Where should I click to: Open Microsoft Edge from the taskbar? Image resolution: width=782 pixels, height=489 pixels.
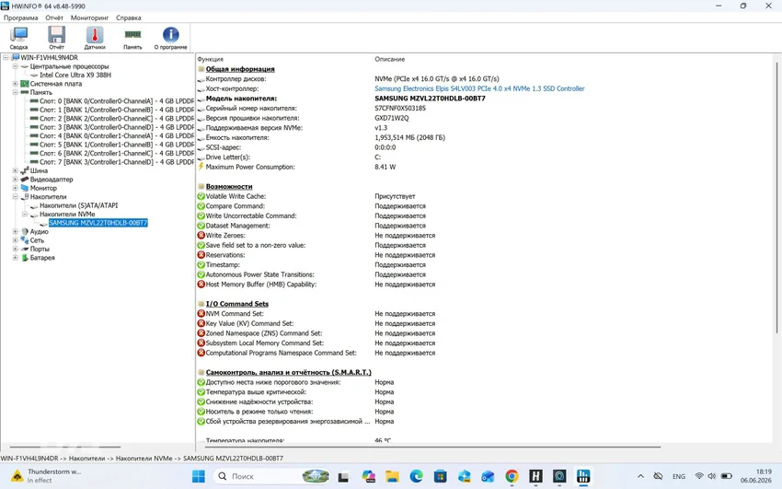[416, 476]
